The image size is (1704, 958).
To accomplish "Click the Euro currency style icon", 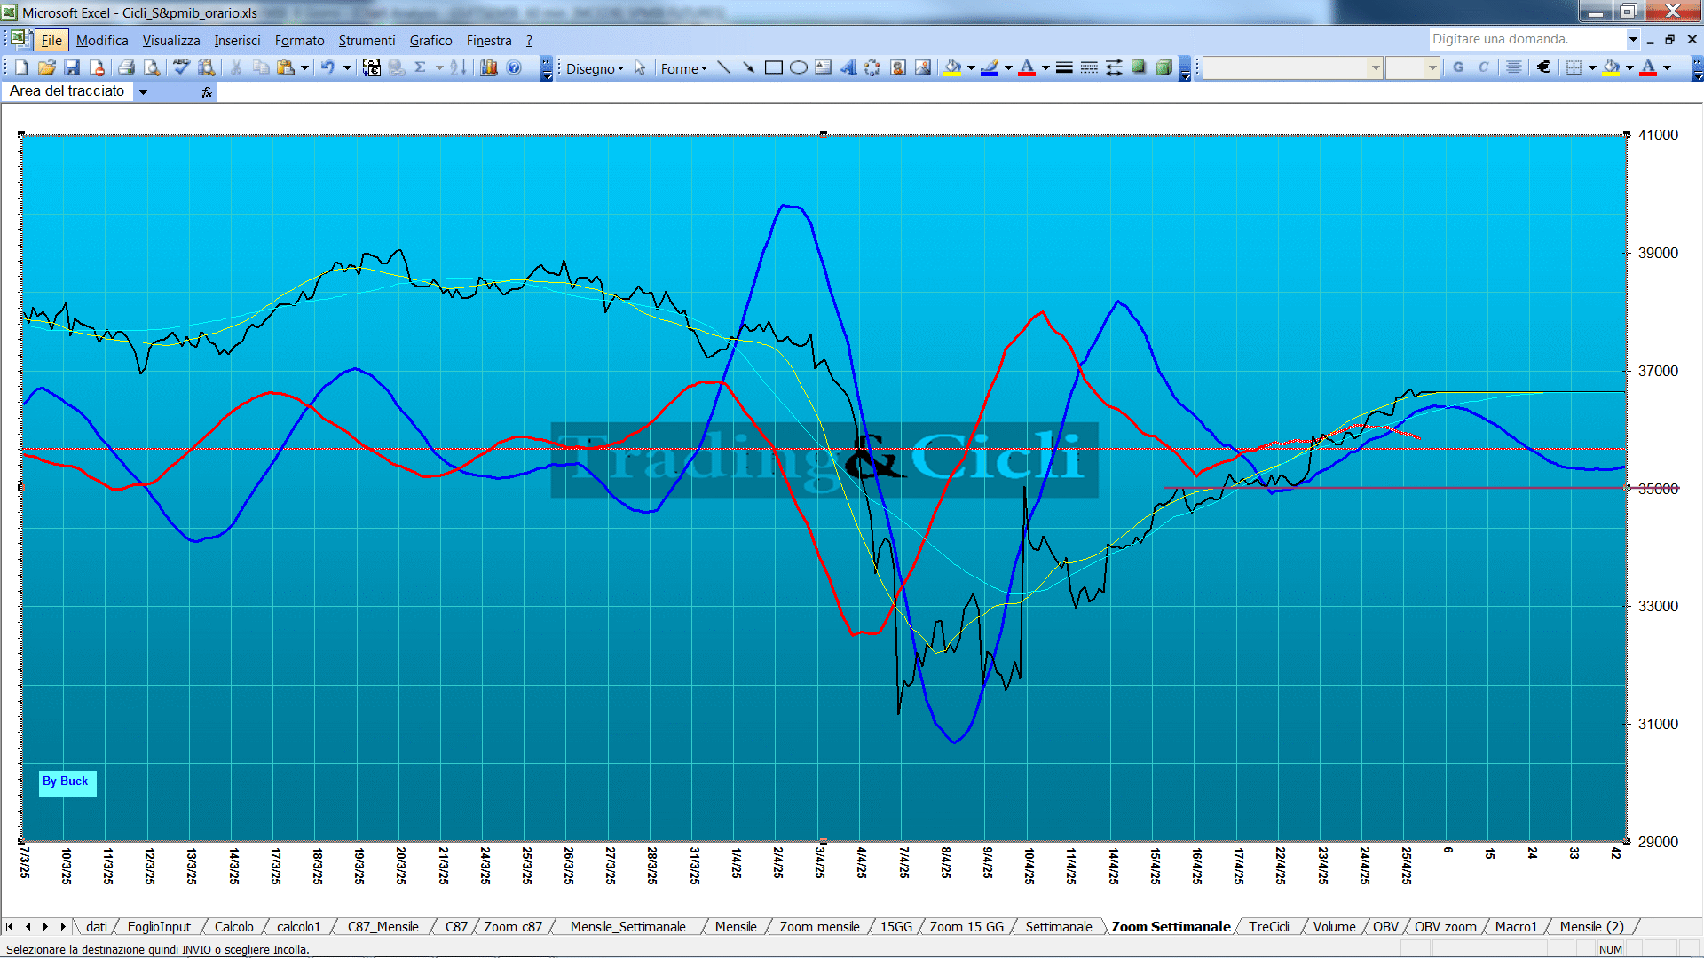I will (x=1544, y=67).
